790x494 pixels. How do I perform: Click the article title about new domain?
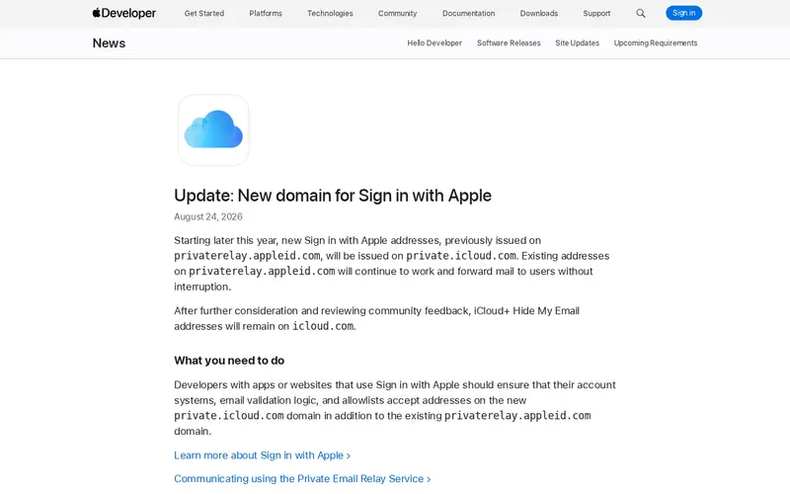(x=333, y=196)
